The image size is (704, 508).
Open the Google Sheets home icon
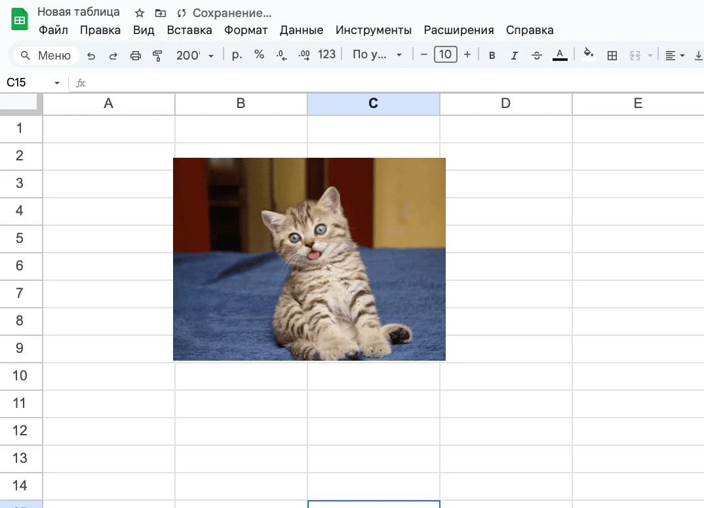19,20
